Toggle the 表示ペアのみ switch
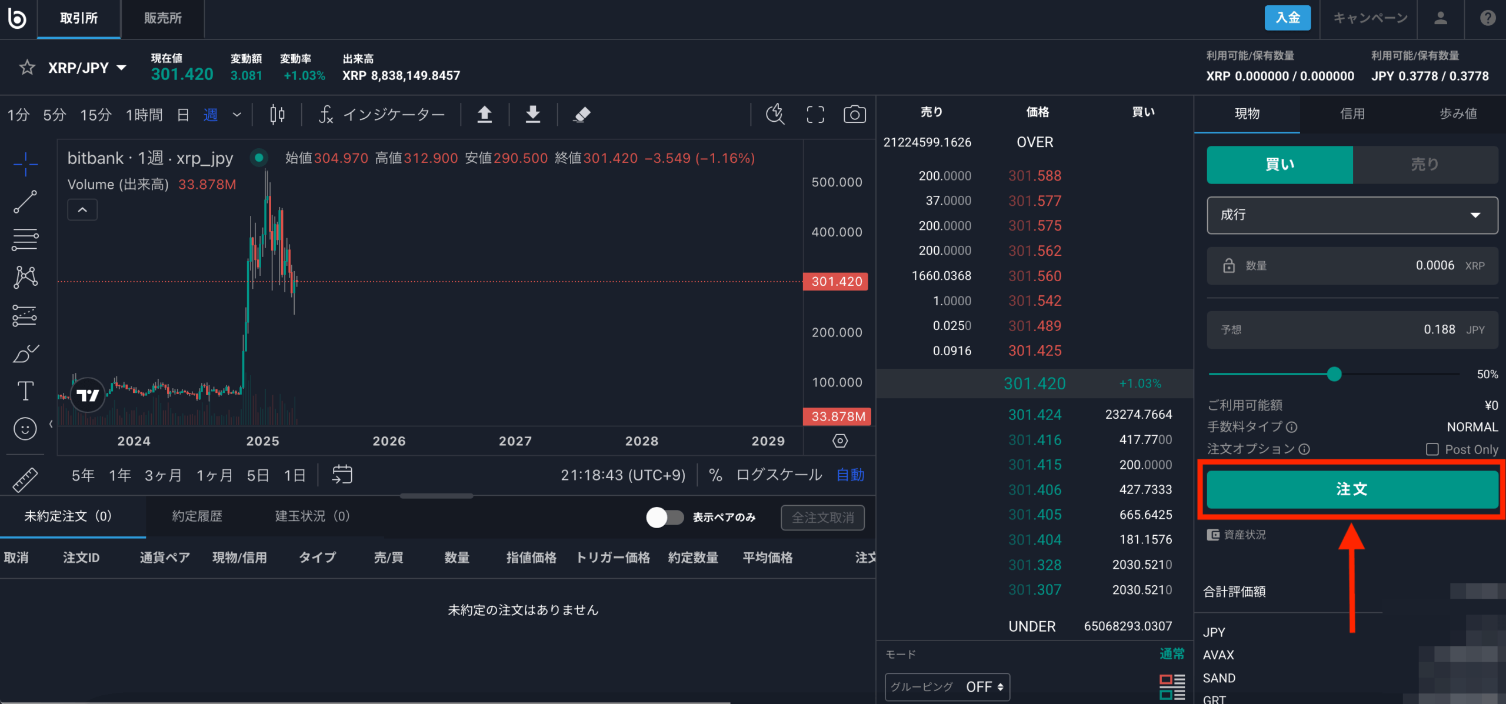 pos(665,517)
